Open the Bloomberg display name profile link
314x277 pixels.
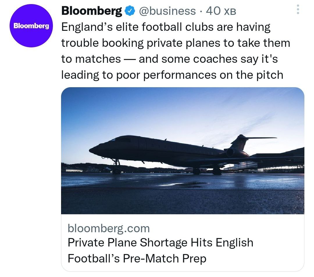(92, 11)
